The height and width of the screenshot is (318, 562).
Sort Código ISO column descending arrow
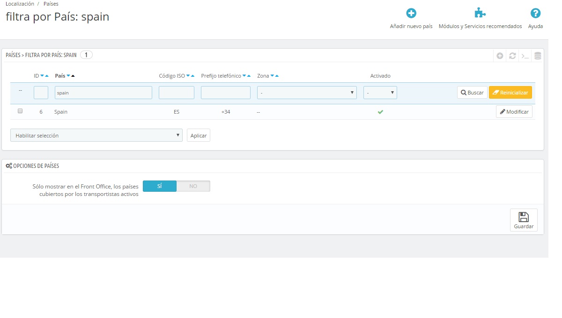[188, 76]
